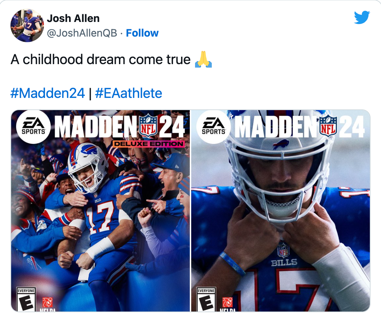
Task: Open Josh Allen's profile avatar picture
Action: pos(27,25)
